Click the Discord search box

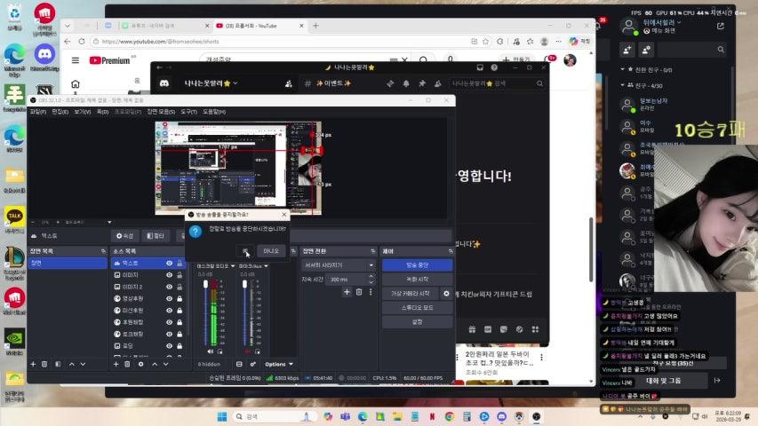497,83
